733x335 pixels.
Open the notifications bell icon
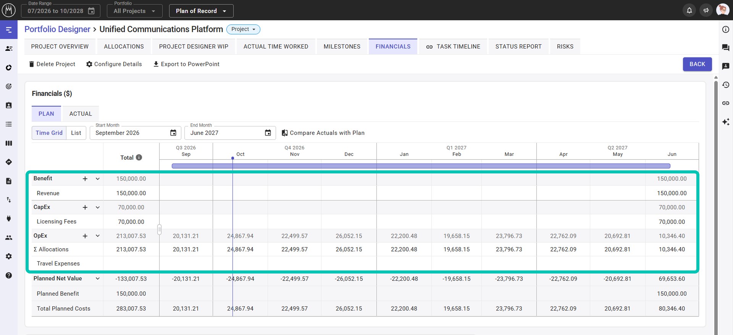pyautogui.click(x=689, y=10)
